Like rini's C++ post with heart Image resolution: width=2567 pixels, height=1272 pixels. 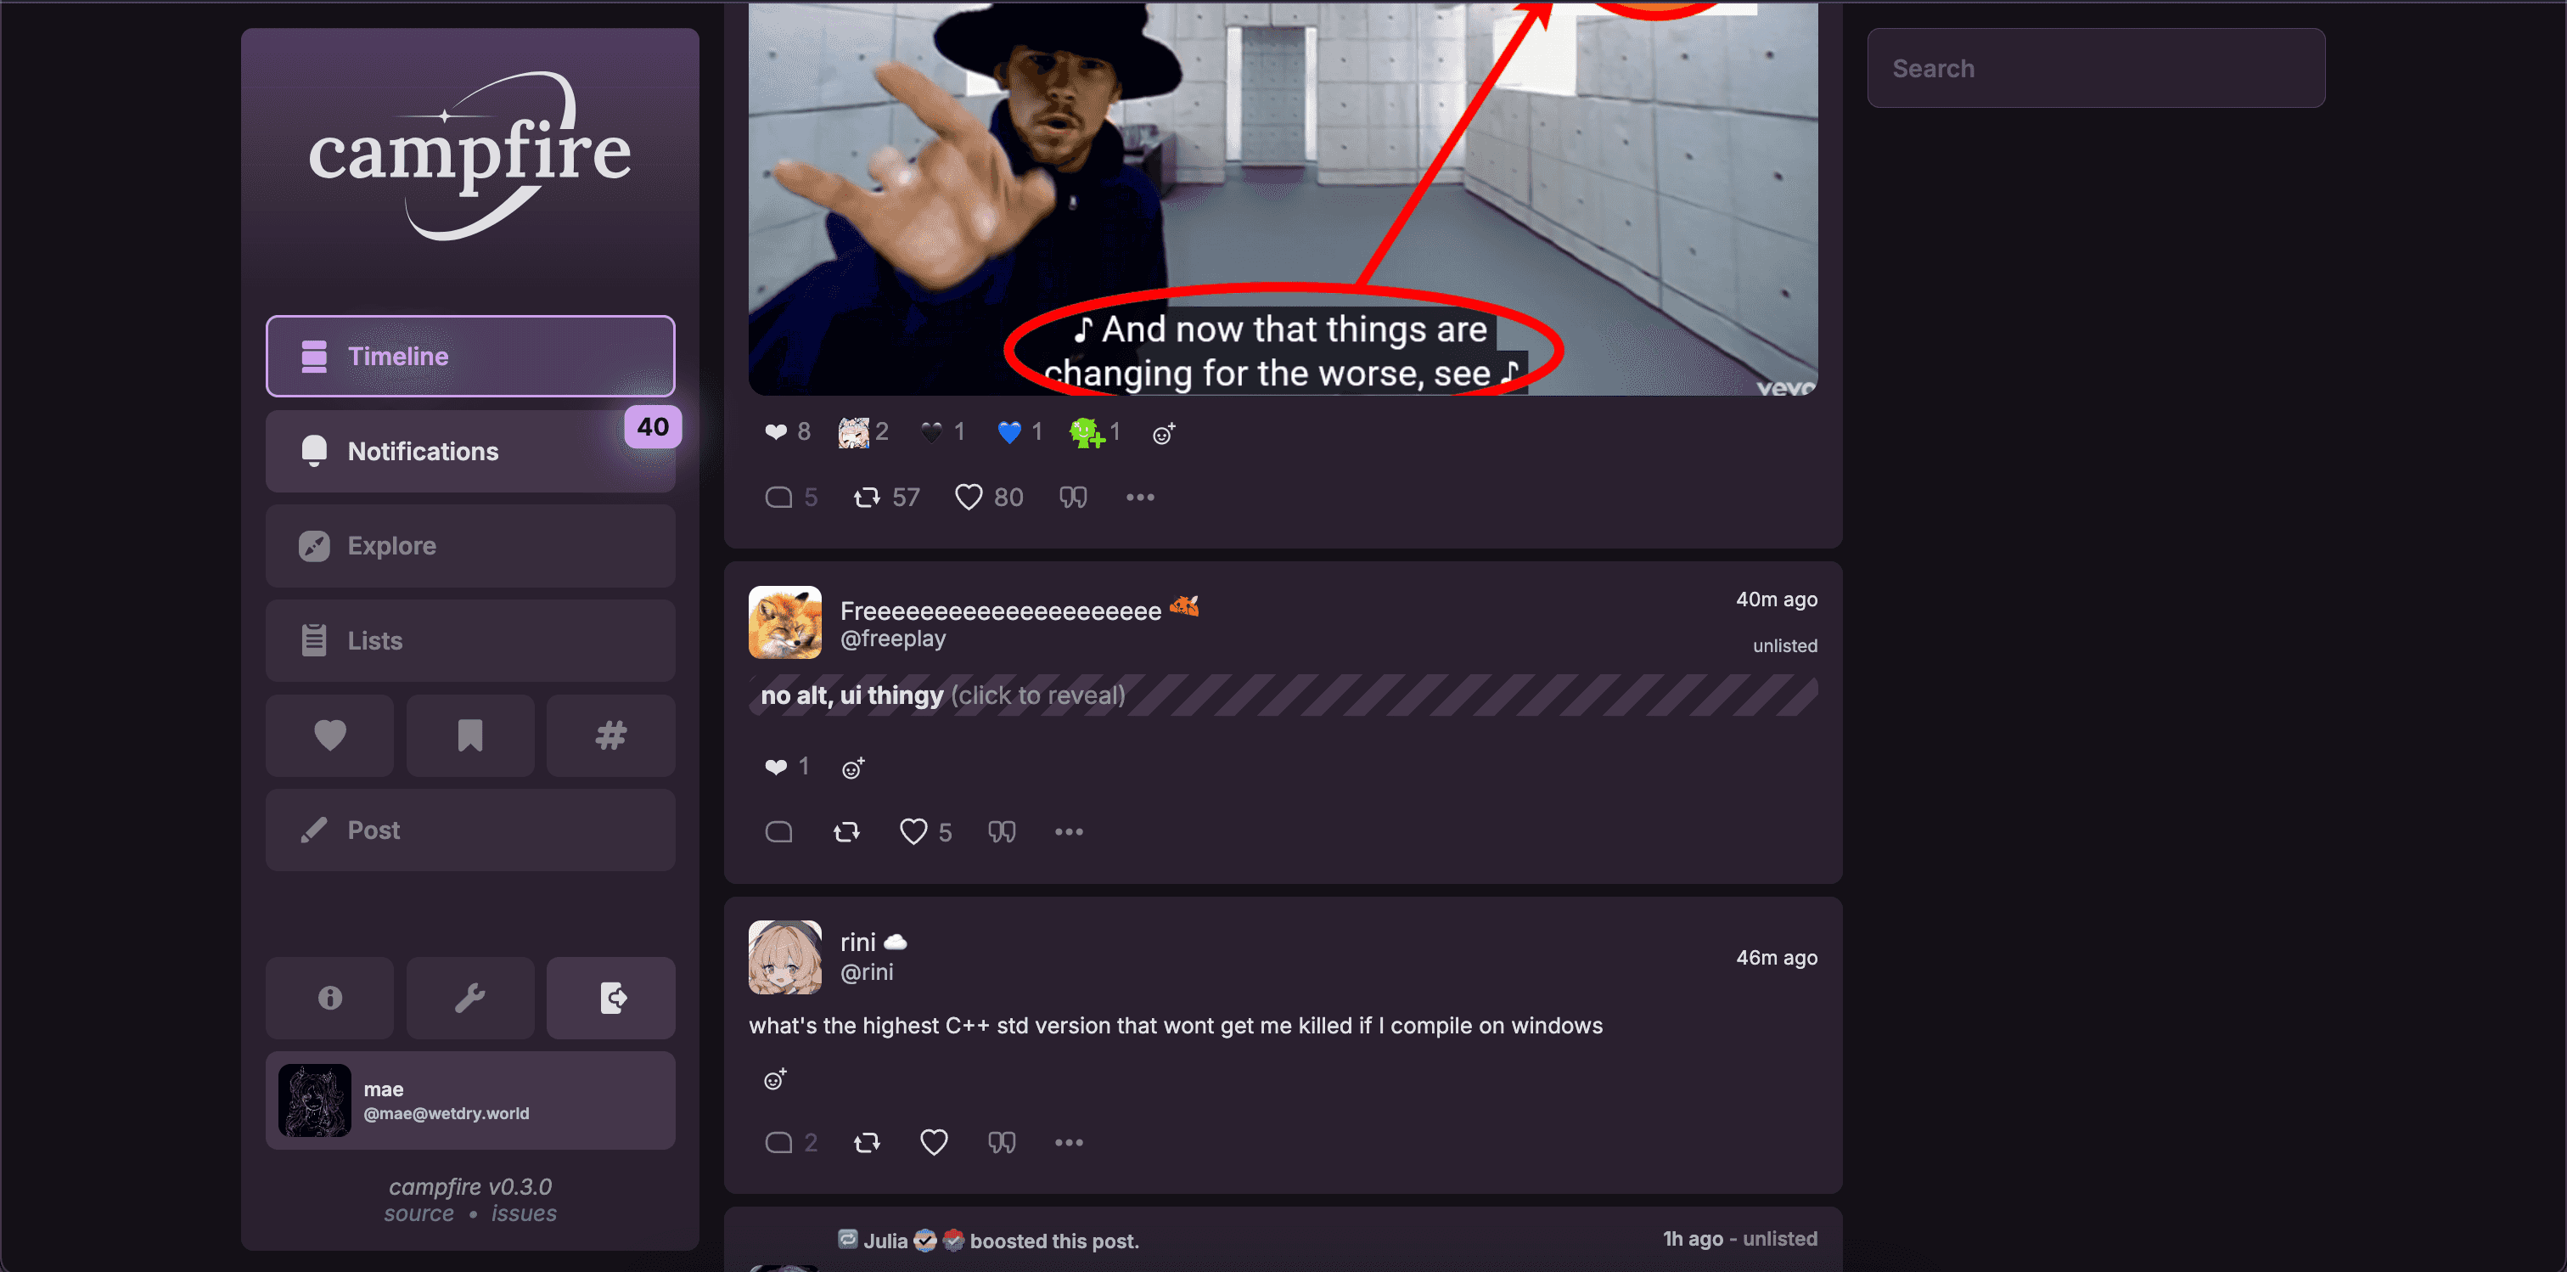point(934,1142)
